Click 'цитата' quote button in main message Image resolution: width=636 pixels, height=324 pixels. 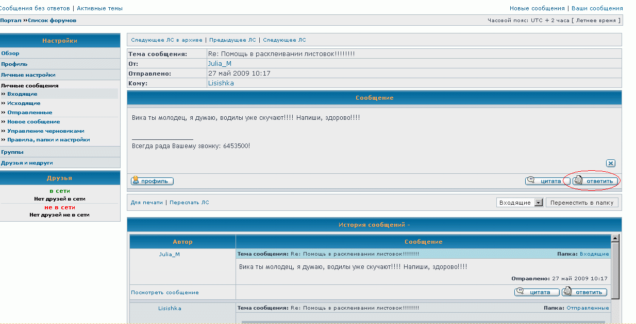click(x=547, y=181)
